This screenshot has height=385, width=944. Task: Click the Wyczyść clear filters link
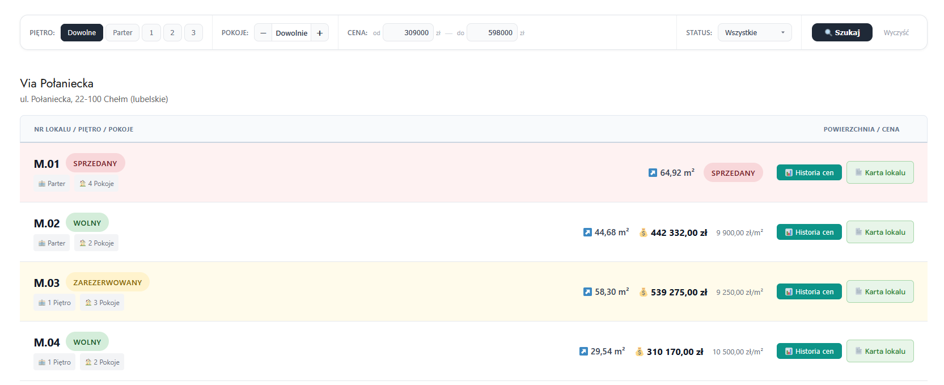[x=896, y=33]
